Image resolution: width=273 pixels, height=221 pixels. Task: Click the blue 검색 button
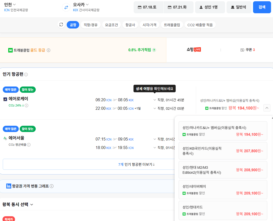pos(262,7)
